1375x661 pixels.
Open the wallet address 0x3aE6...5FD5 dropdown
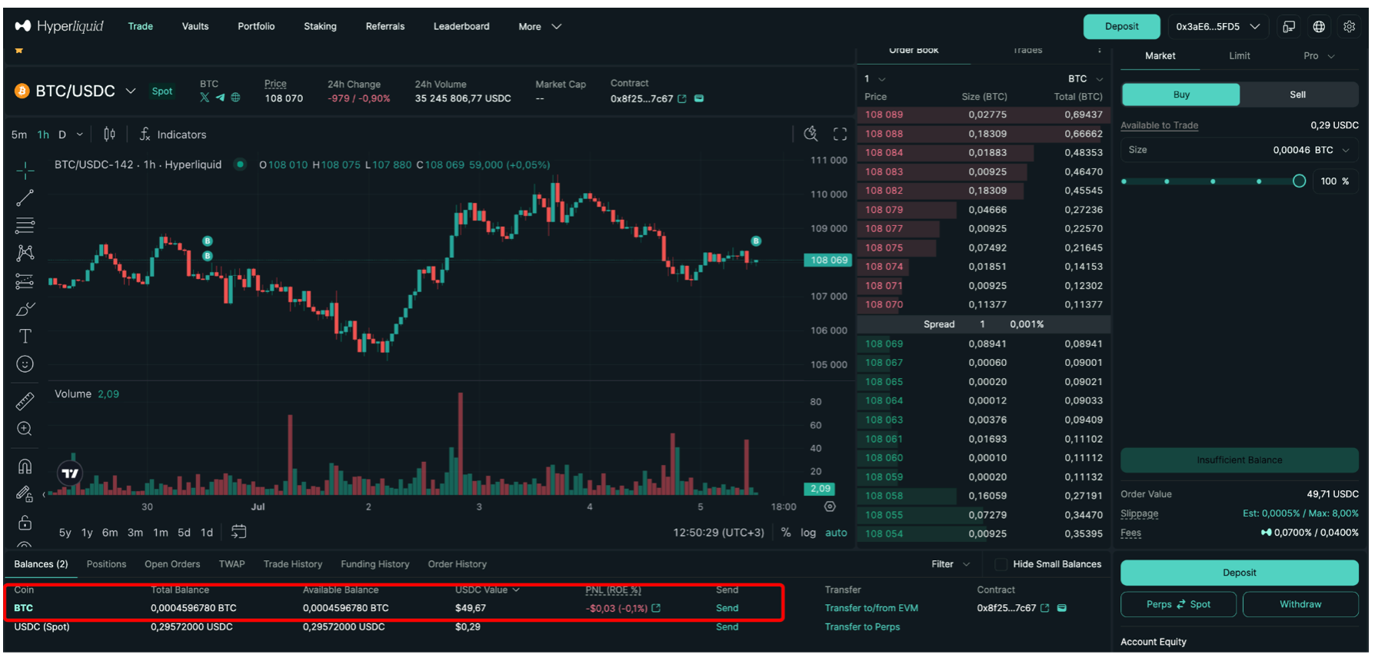click(x=1217, y=27)
